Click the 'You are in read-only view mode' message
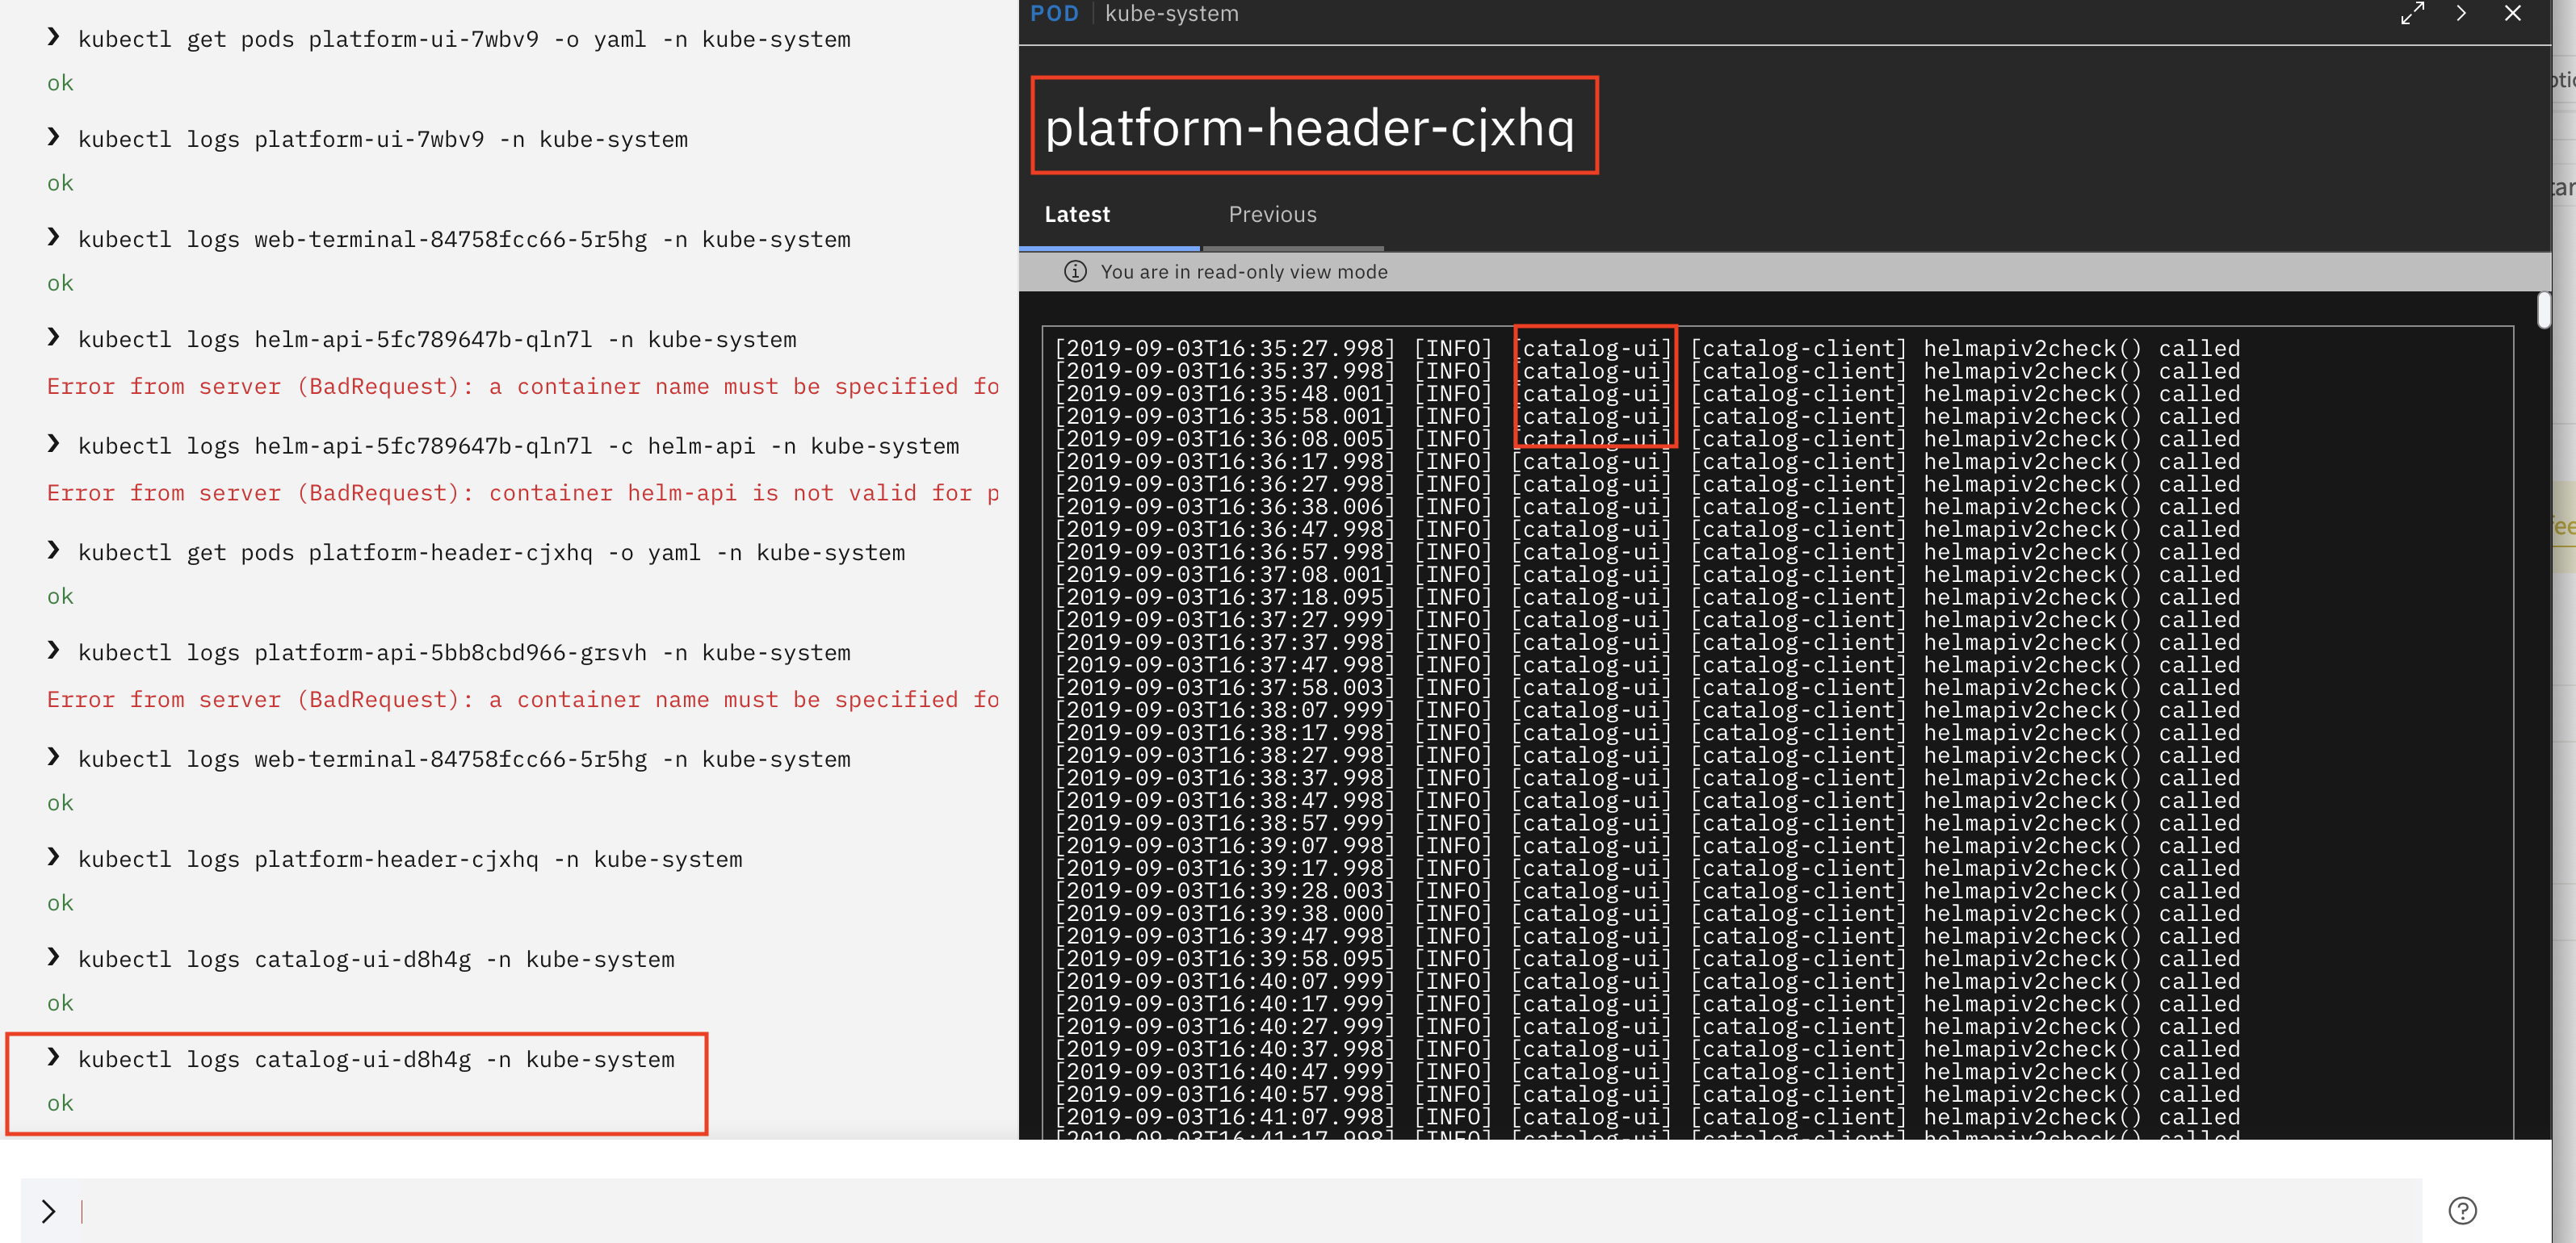Image resolution: width=2576 pixels, height=1243 pixels. 1244,272
